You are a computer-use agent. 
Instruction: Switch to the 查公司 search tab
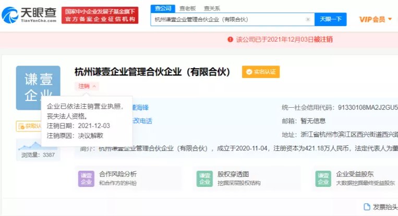163,8
